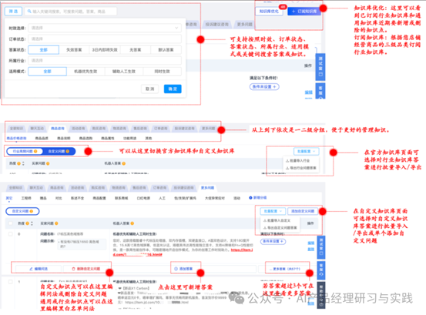The width and height of the screenshot is (426, 315).
Task: Switch to the 商品咨询 tab in middle panel
Action: click(x=58, y=128)
